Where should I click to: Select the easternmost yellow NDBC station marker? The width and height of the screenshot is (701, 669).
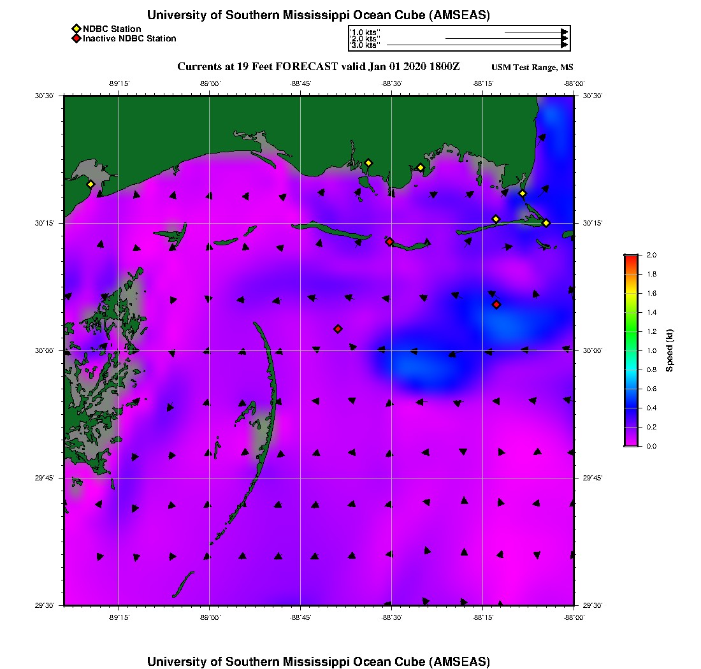[x=546, y=223]
